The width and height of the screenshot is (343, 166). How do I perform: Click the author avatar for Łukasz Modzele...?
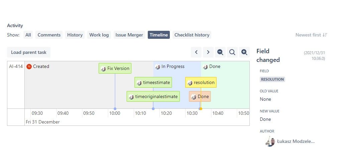270,141
